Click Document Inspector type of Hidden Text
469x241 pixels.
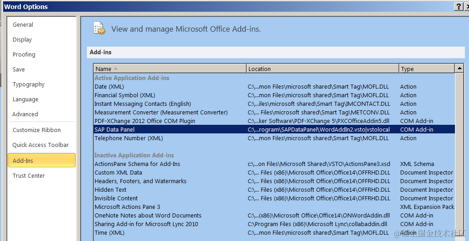click(x=426, y=190)
